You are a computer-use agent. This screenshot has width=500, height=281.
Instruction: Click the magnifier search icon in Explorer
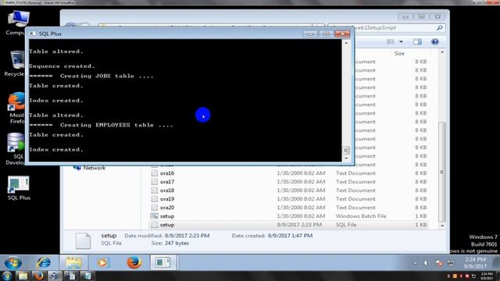tap(440, 28)
